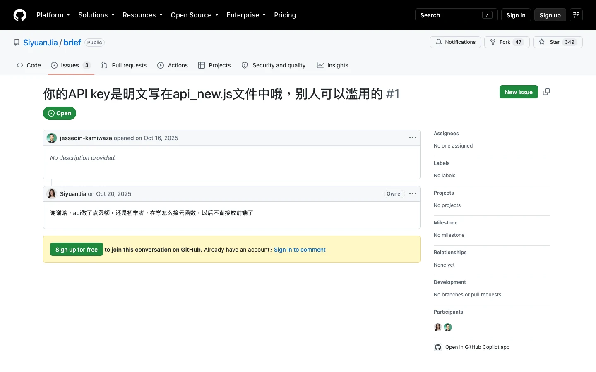Expand the Platform menu
Image resolution: width=596 pixels, height=372 pixels.
(53, 15)
